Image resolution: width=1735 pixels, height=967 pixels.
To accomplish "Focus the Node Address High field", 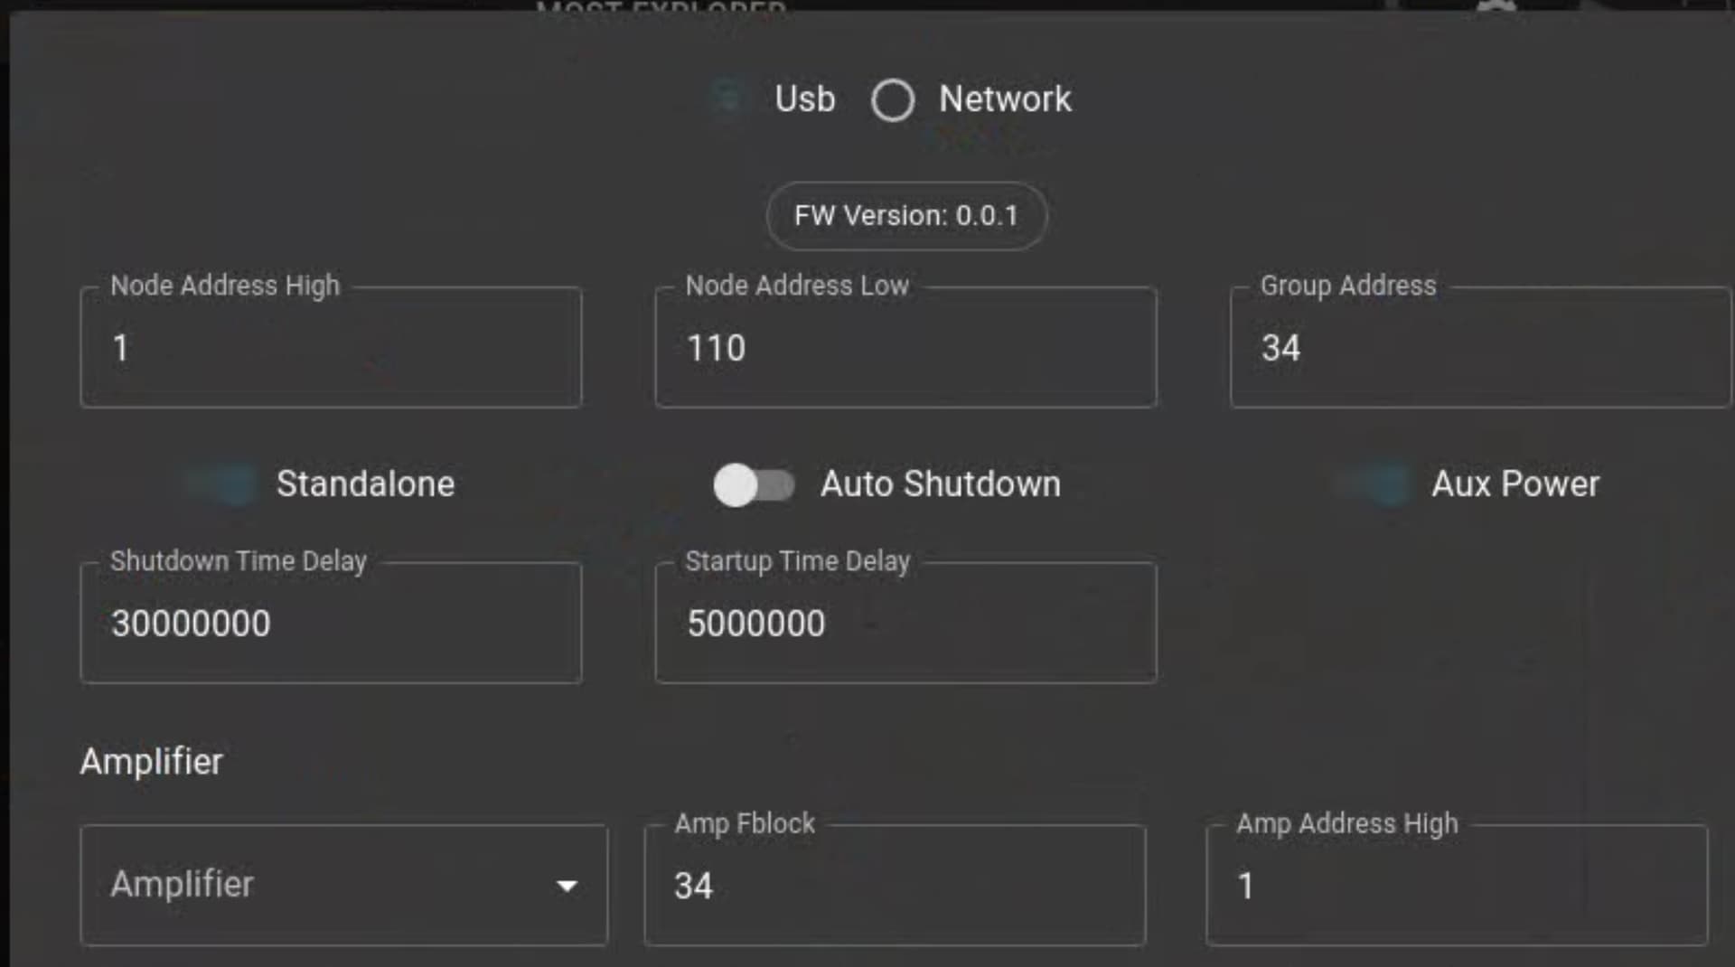I will [331, 347].
